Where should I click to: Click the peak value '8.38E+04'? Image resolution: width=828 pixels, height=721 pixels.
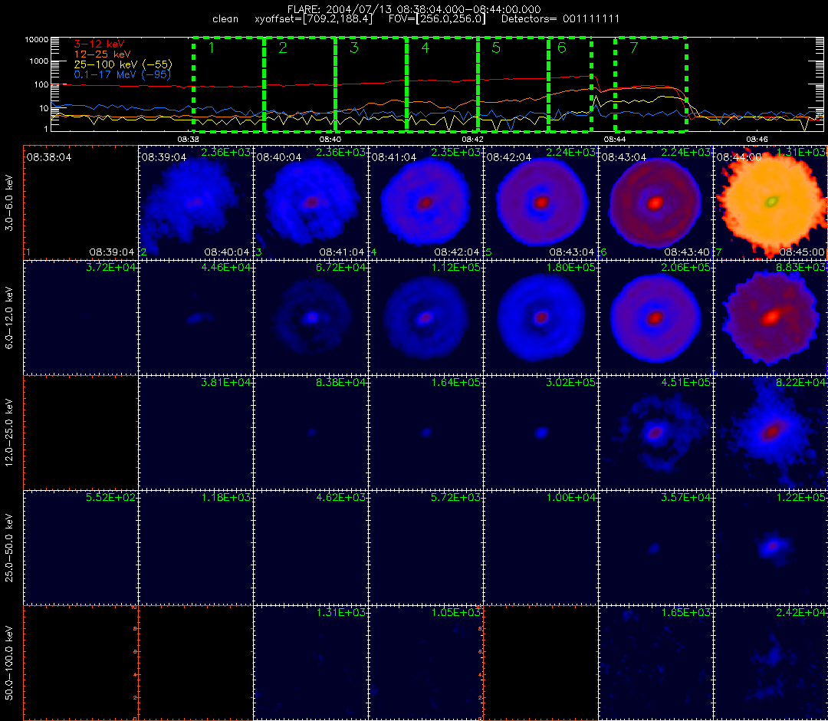coord(340,382)
